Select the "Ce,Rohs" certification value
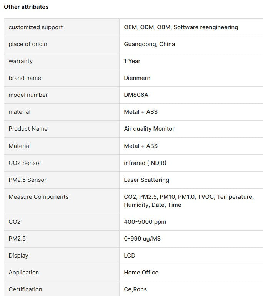 pos(135,289)
